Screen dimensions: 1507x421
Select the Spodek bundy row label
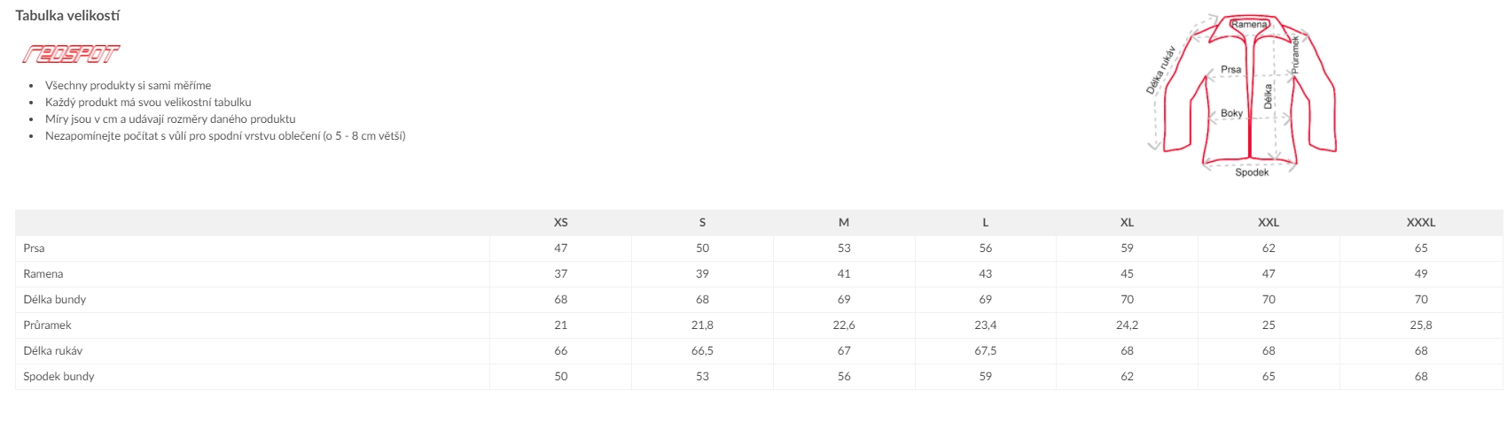pyautogui.click(x=59, y=377)
